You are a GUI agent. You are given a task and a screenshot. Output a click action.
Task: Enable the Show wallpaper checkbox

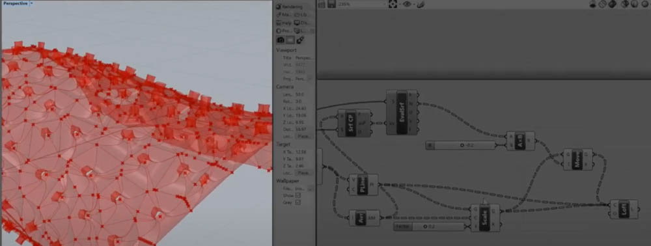(x=298, y=195)
